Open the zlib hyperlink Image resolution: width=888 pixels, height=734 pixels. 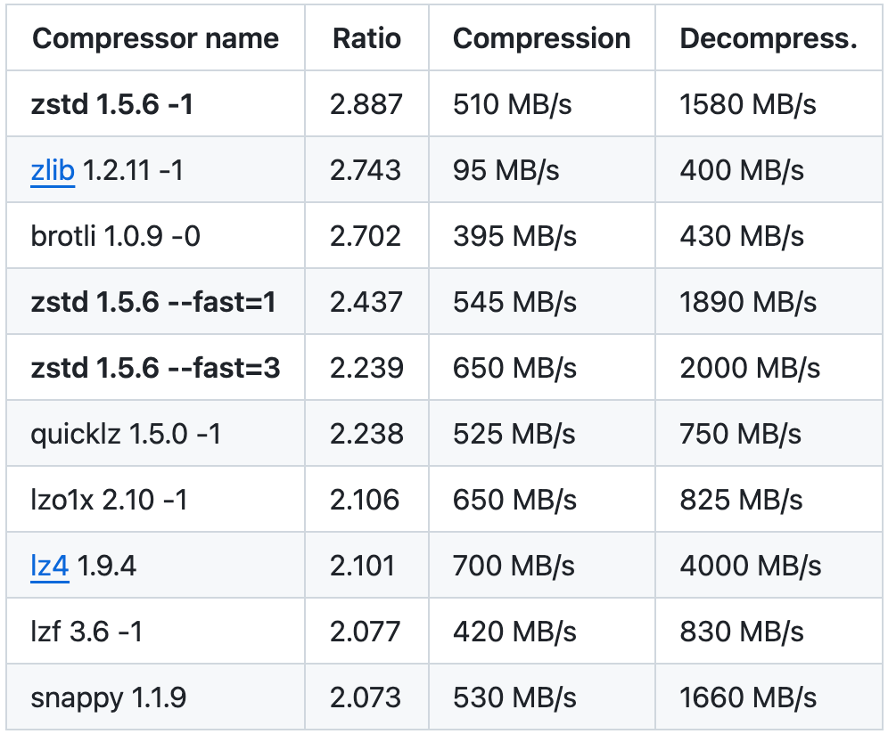(53, 169)
